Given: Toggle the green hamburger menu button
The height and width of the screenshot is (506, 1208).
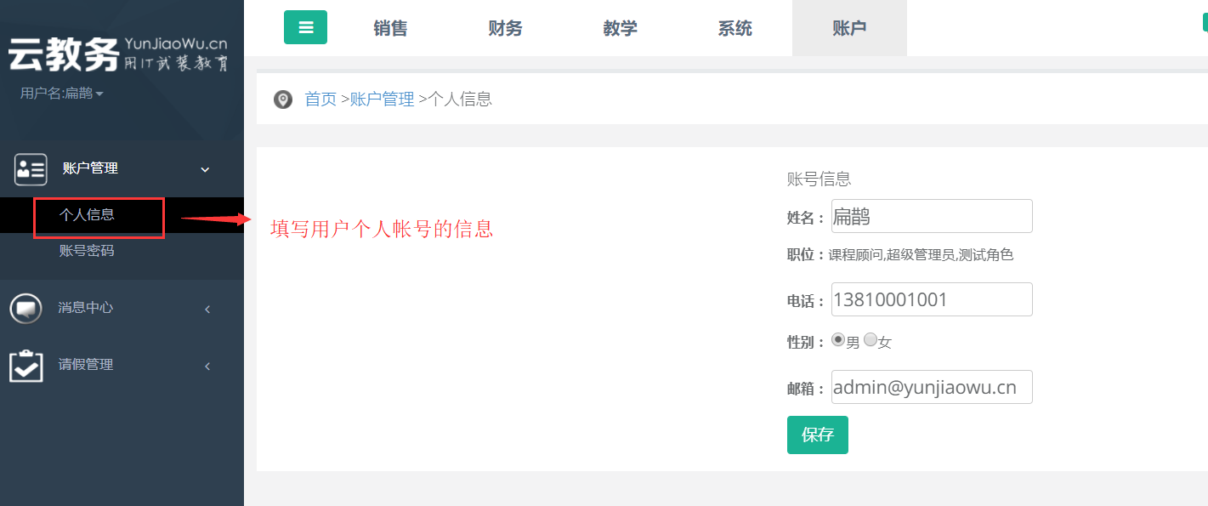Looking at the screenshot, I should tap(305, 27).
